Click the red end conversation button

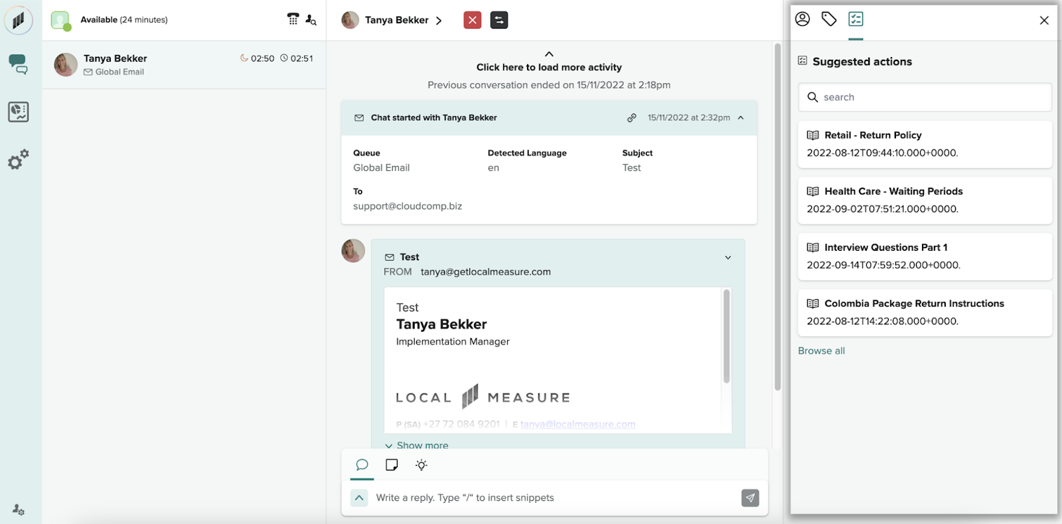coord(472,20)
